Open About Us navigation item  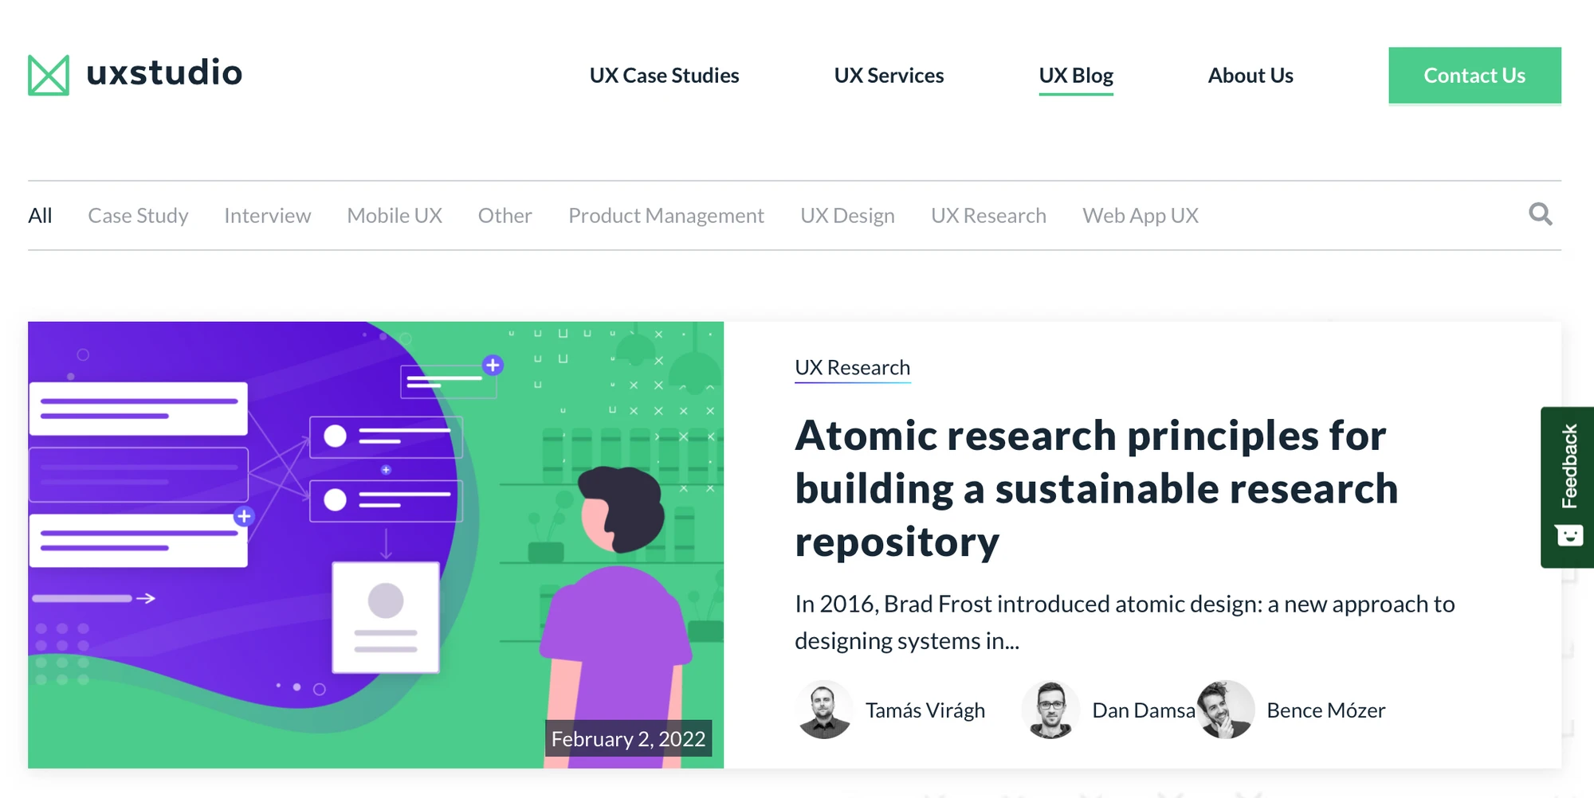(x=1250, y=75)
